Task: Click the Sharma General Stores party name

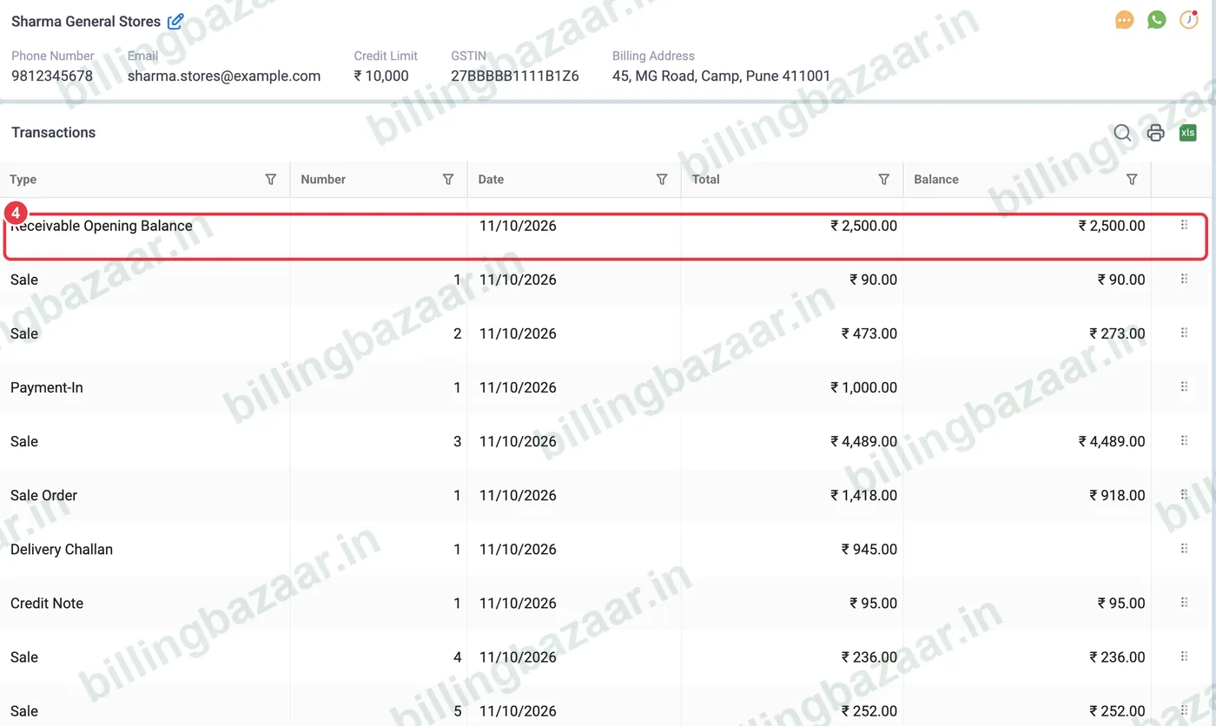Action: [86, 22]
